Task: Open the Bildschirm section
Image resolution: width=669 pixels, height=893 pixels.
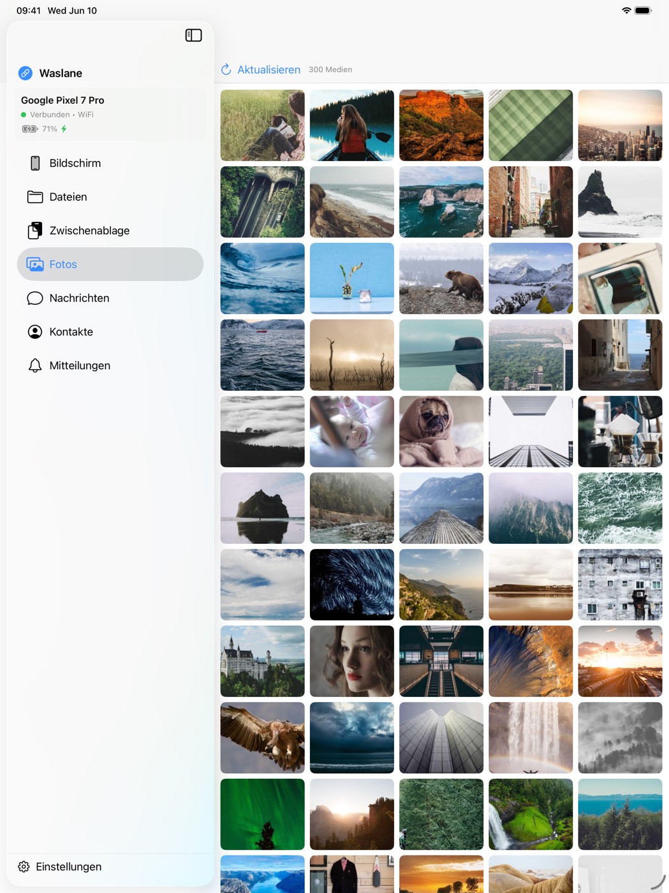Action: [x=110, y=163]
